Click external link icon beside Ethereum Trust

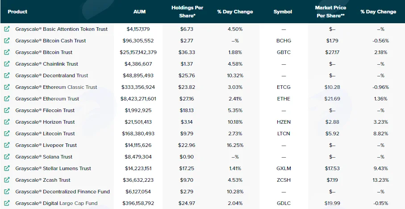pos(7,98)
